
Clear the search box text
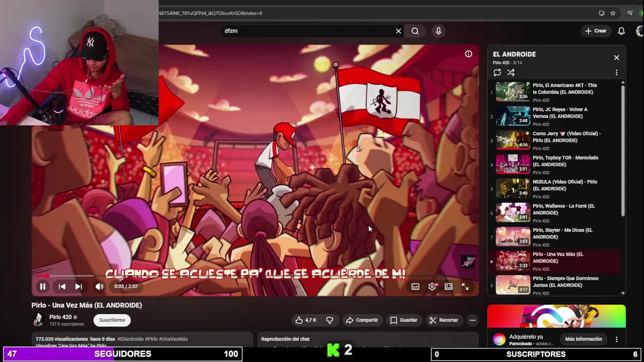[x=398, y=31]
